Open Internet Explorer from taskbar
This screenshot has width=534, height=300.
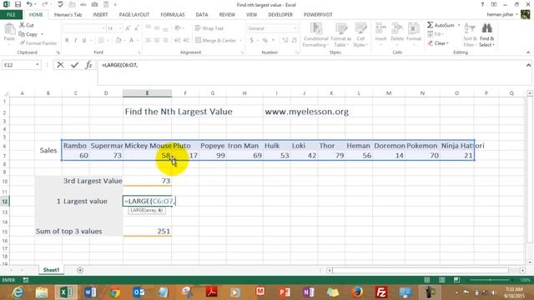pyautogui.click(x=18, y=292)
